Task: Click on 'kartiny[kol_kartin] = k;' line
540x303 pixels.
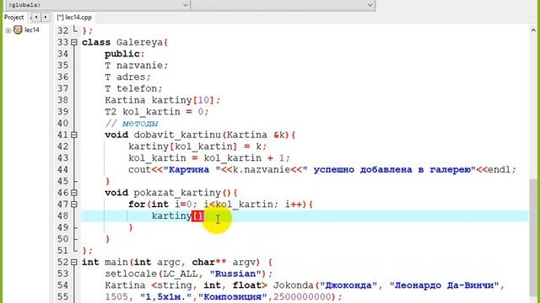Action: coord(197,146)
